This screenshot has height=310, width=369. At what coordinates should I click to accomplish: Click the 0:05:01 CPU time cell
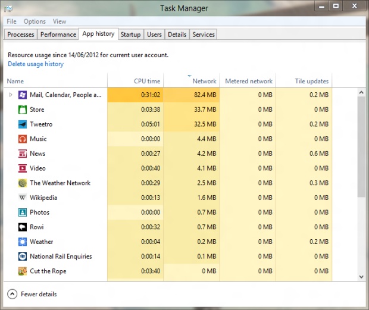click(x=135, y=124)
